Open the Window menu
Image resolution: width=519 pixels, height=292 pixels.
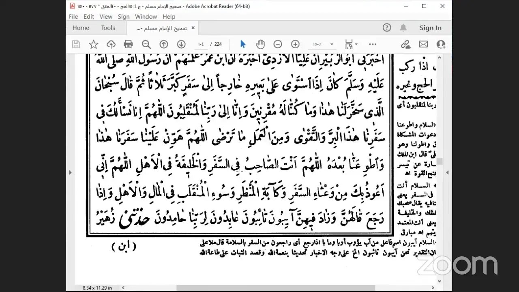pyautogui.click(x=146, y=17)
